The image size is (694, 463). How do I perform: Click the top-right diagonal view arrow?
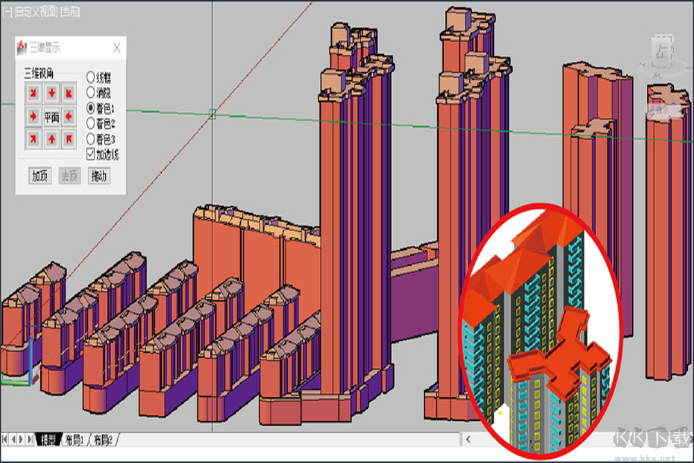(x=69, y=92)
